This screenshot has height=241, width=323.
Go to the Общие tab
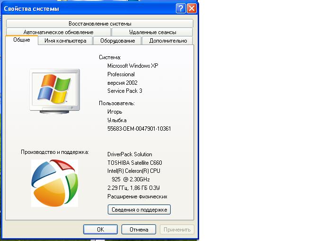22,40
